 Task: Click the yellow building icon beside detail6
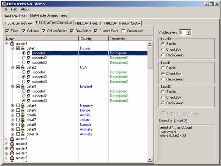click(x=23, y=115)
